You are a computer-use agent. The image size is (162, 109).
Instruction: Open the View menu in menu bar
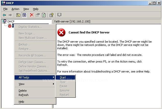[26, 9]
